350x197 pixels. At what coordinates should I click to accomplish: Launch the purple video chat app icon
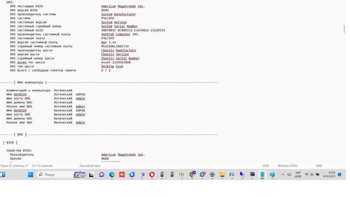101,175
